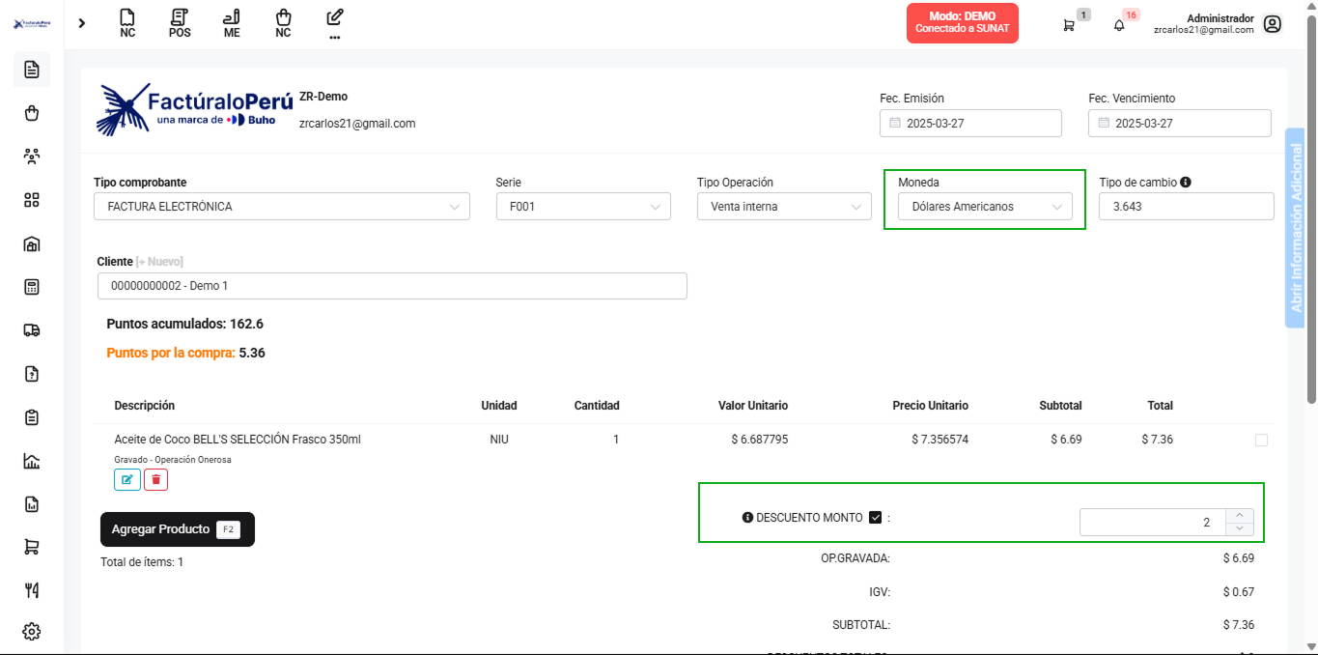Click the red delete item trash icon
This screenshot has height=655, width=1318.
coord(155,479)
